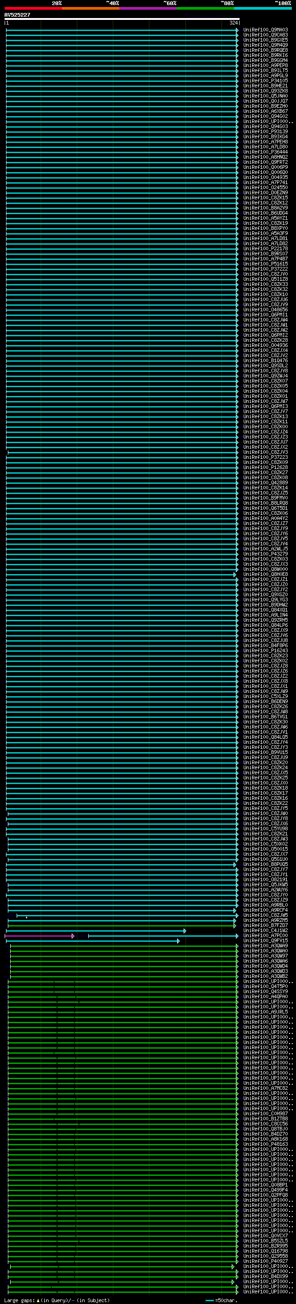Select the UniRef100_A3QWD3 label

(x=265, y=971)
